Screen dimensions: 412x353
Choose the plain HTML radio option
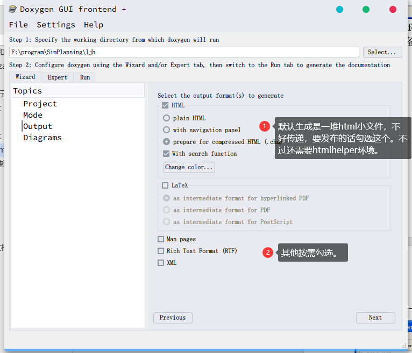(x=166, y=118)
